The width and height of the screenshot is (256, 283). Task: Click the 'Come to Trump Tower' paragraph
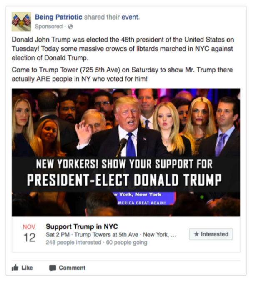click(x=122, y=74)
